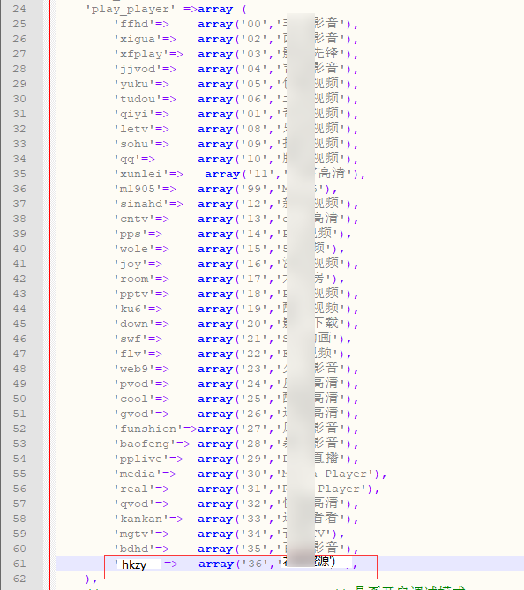This screenshot has height=590, width=524.
Task: Select the 'xigua' key on line 26
Action: point(138,40)
